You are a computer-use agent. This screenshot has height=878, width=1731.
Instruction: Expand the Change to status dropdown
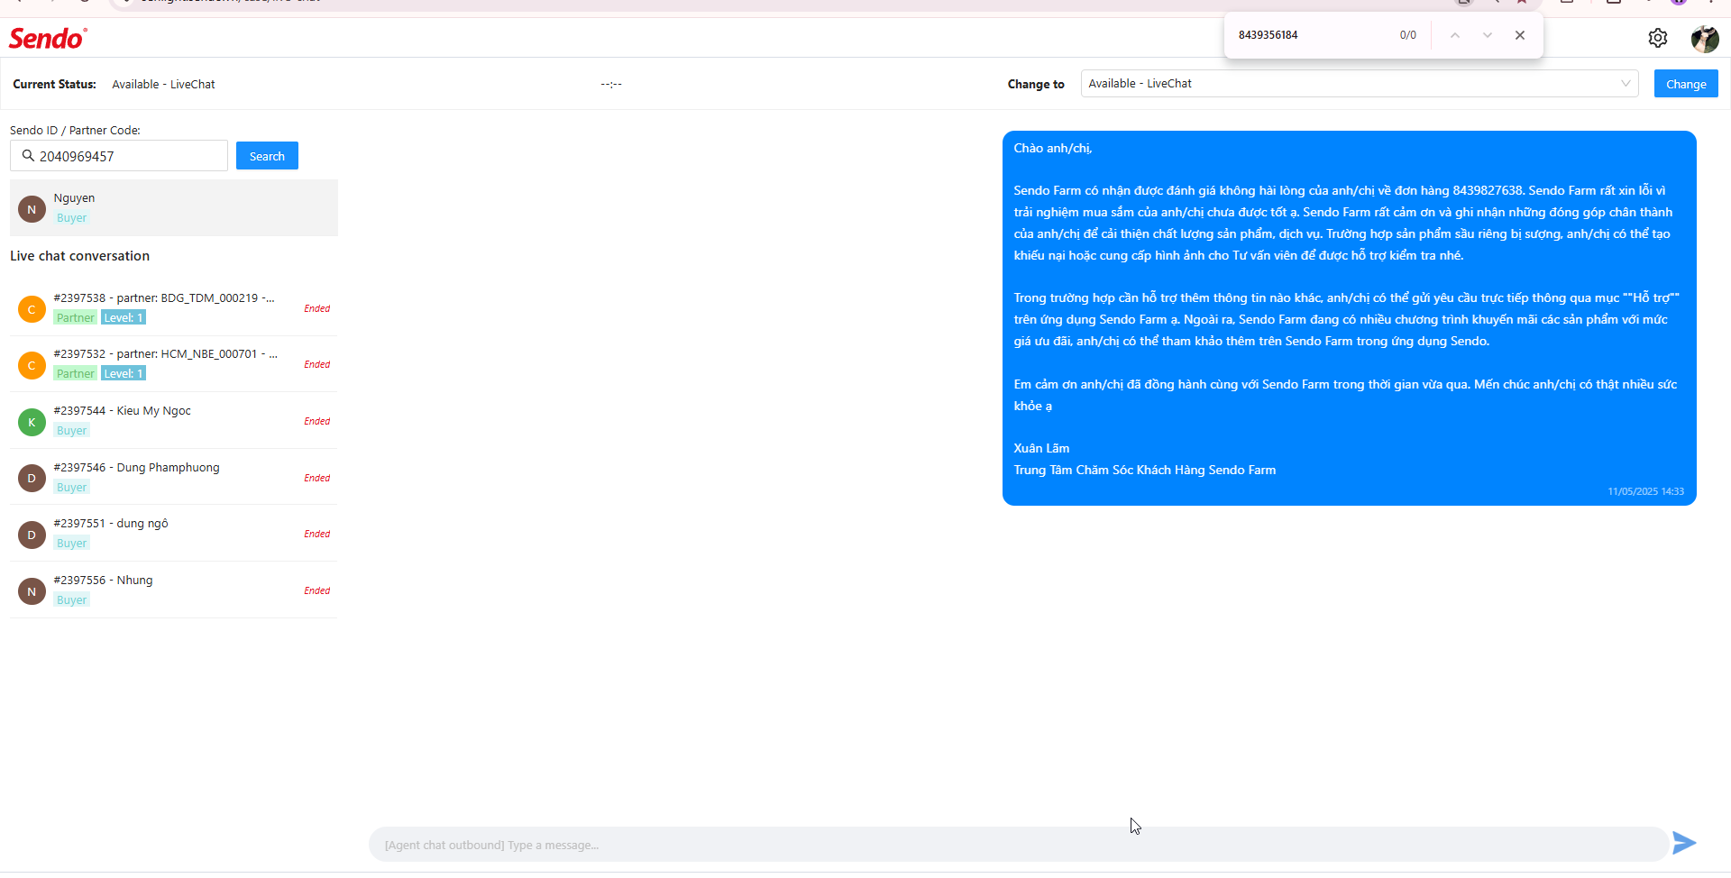click(x=1359, y=84)
